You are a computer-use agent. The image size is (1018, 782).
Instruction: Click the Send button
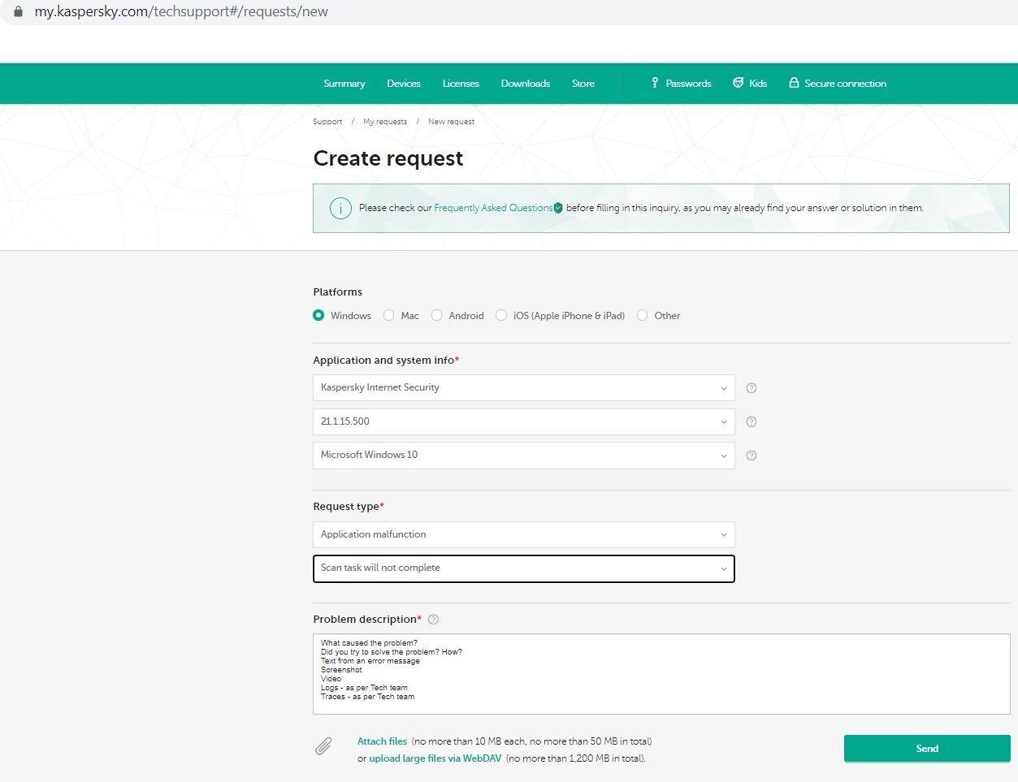click(927, 749)
